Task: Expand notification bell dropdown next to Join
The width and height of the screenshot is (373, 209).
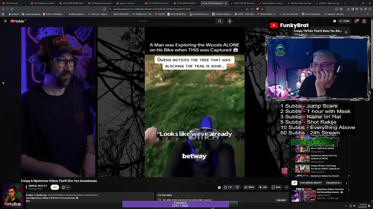Action: point(65,187)
